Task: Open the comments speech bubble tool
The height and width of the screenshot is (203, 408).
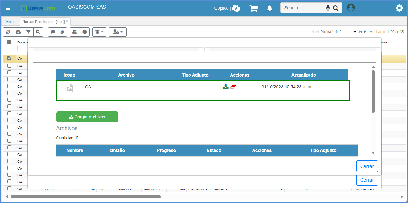Action: pyautogui.click(x=53, y=32)
